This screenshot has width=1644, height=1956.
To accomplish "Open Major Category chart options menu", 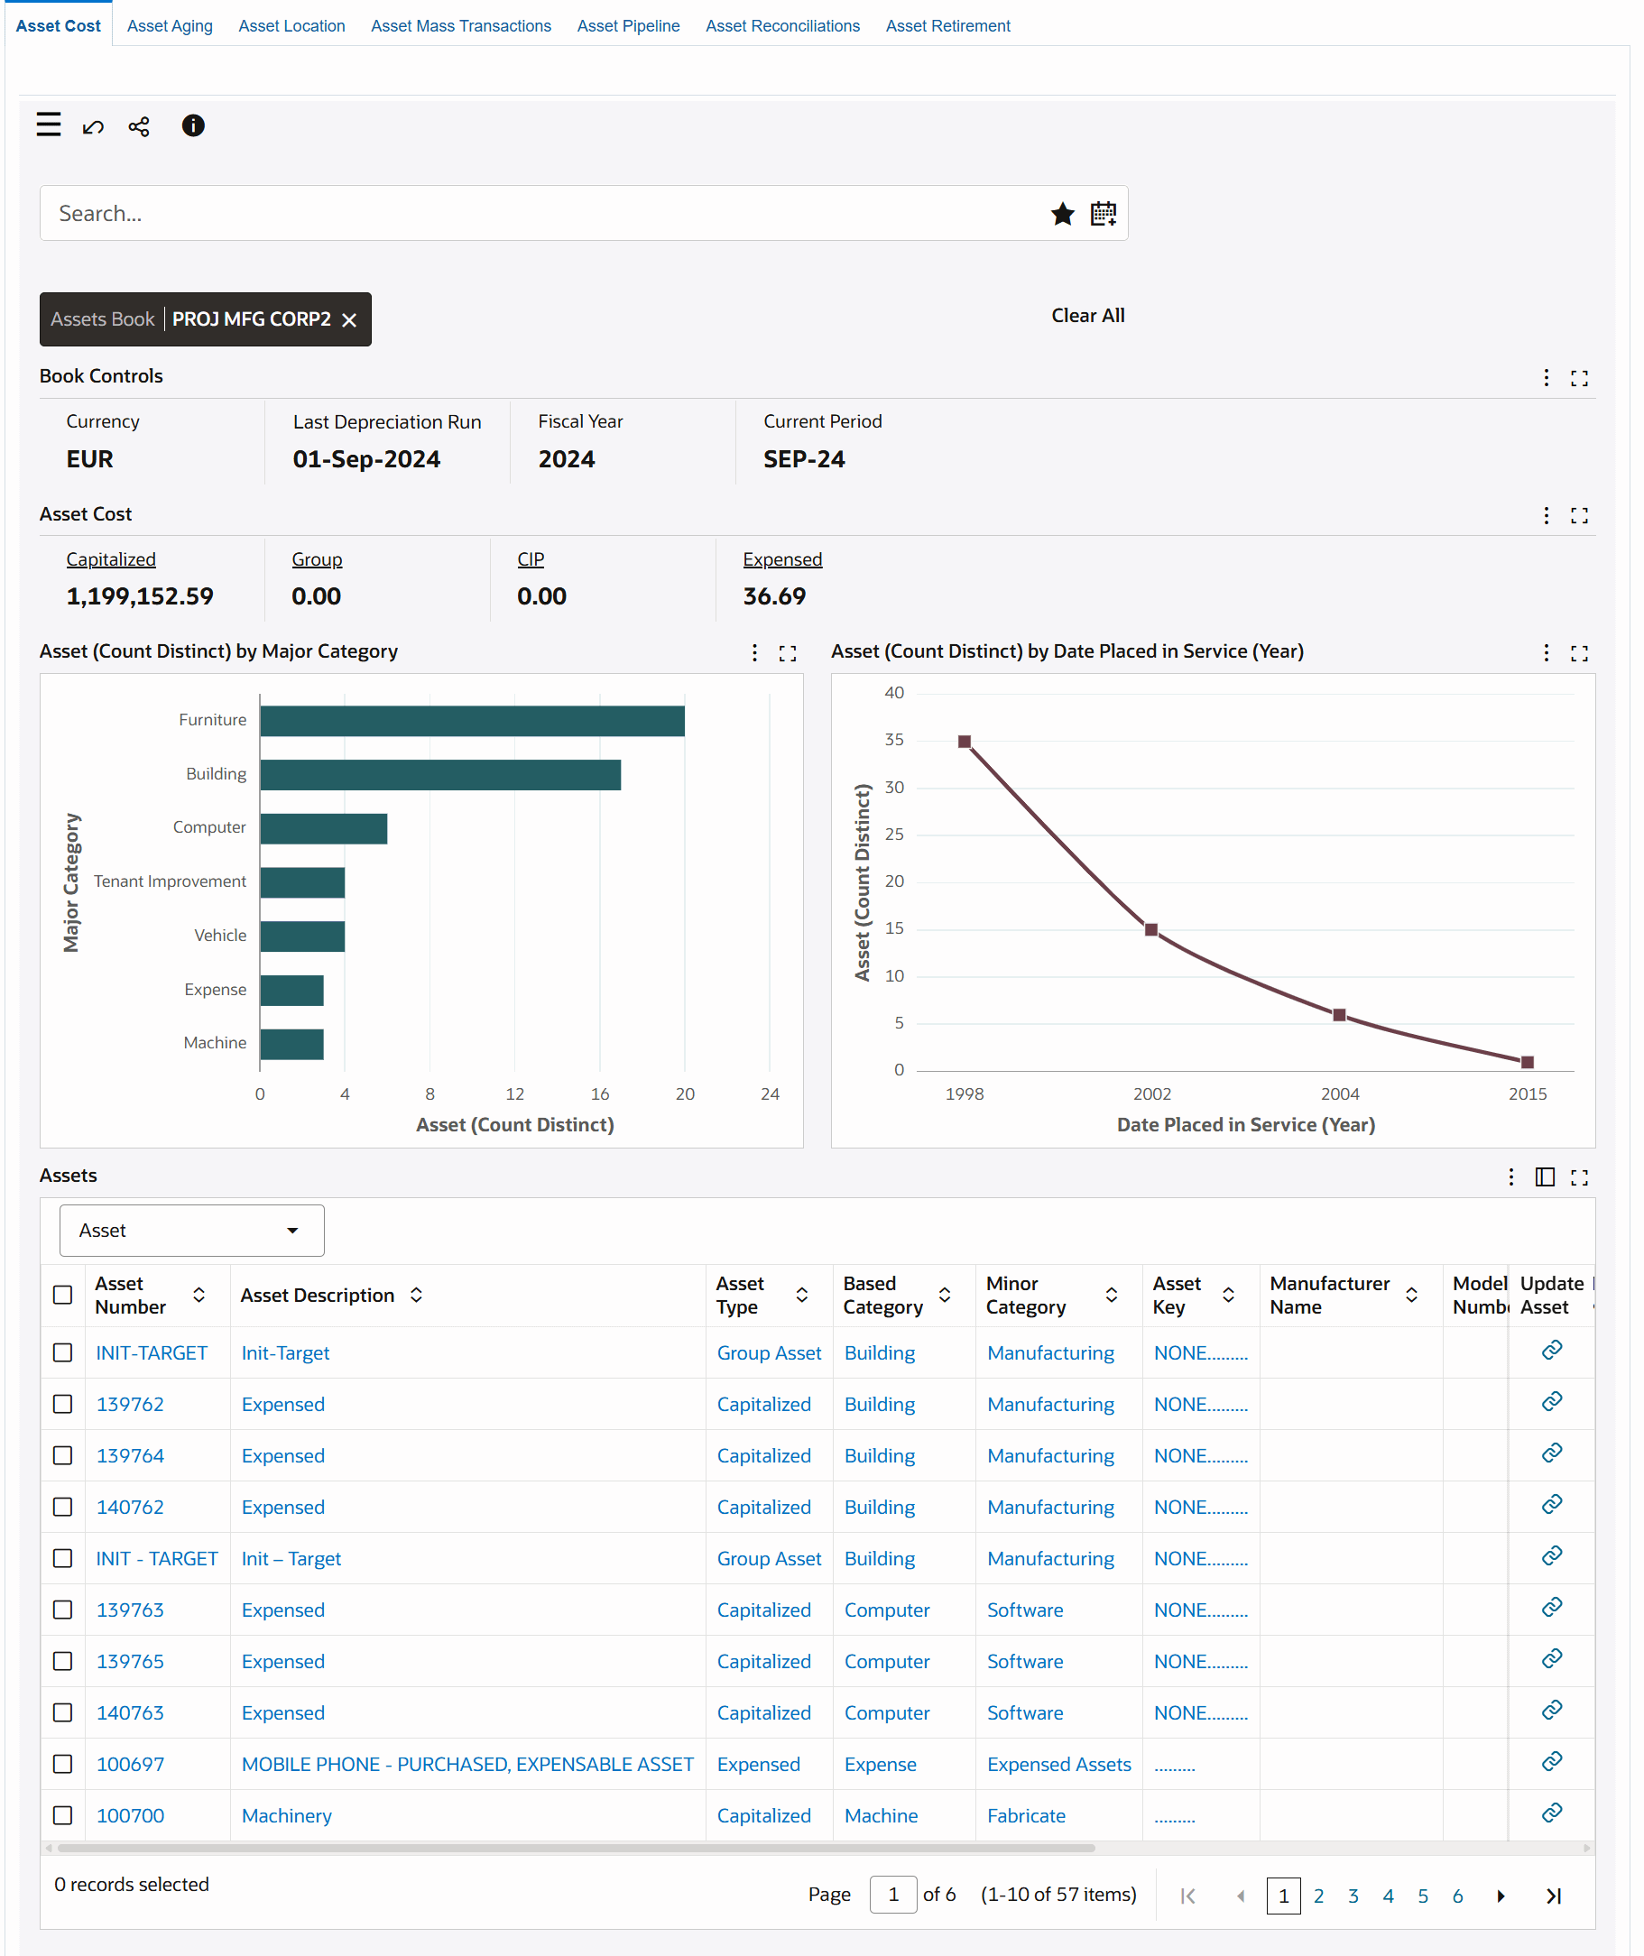I will [x=754, y=652].
